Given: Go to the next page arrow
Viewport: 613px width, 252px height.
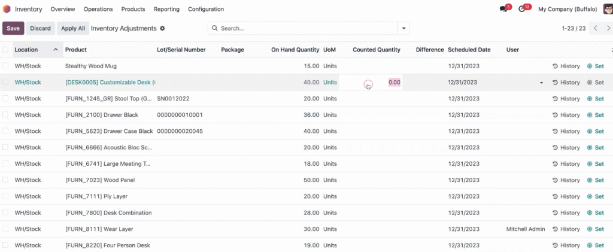Looking at the screenshot, I should [608, 28].
